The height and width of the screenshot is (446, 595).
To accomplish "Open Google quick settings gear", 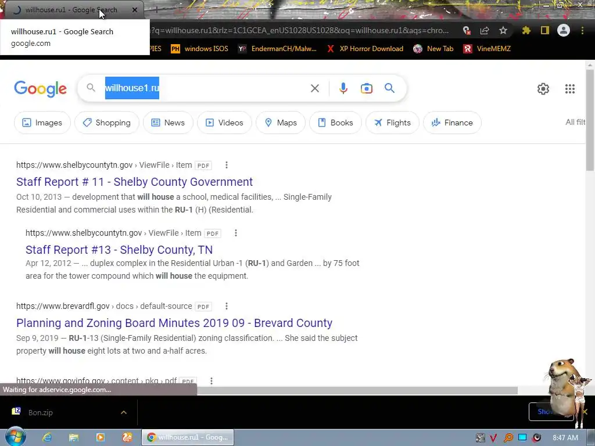I will click(x=543, y=89).
